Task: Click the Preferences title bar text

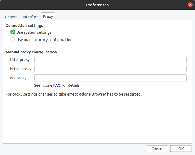Action: click(x=97, y=5)
